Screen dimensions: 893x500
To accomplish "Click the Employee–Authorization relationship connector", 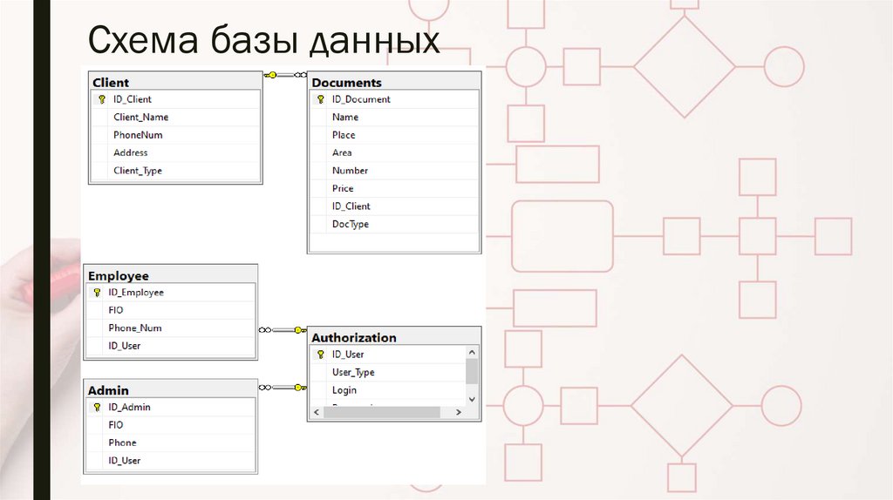I will [283, 330].
